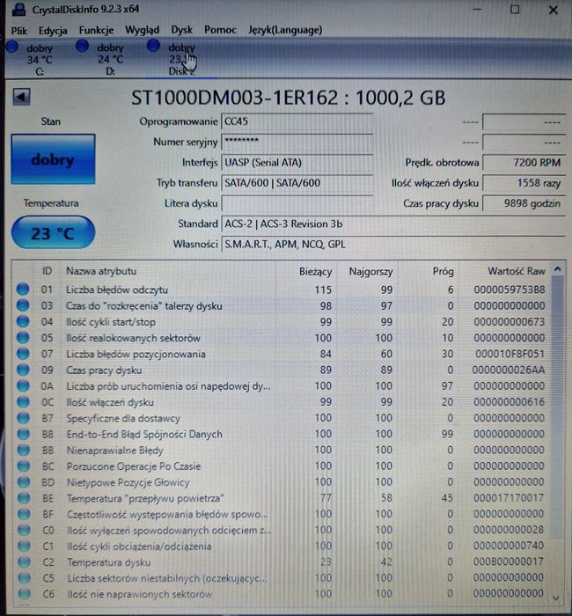Click status icon for attribute 0C
This screenshot has width=572, height=616.
[x=23, y=402]
